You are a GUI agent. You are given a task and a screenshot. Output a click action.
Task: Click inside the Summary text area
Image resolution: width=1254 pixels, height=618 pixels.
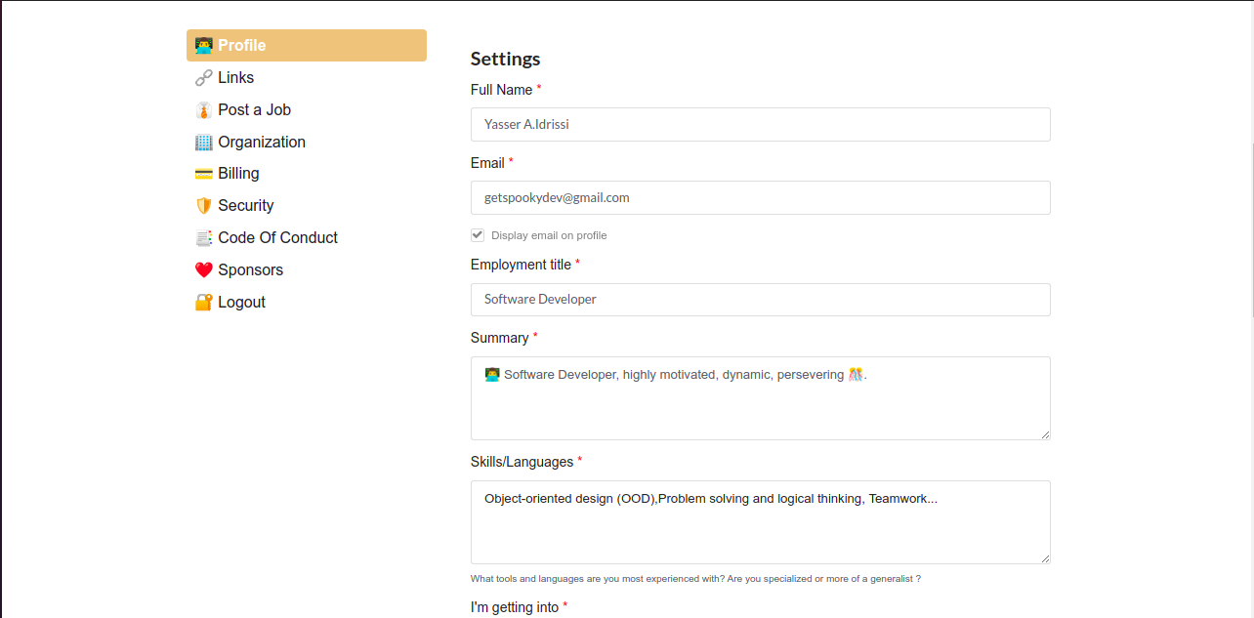click(x=760, y=398)
